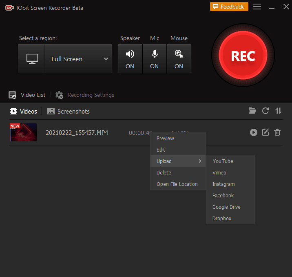Click the region dropdown chevron arrow
The height and width of the screenshot is (277, 292).
point(106,59)
